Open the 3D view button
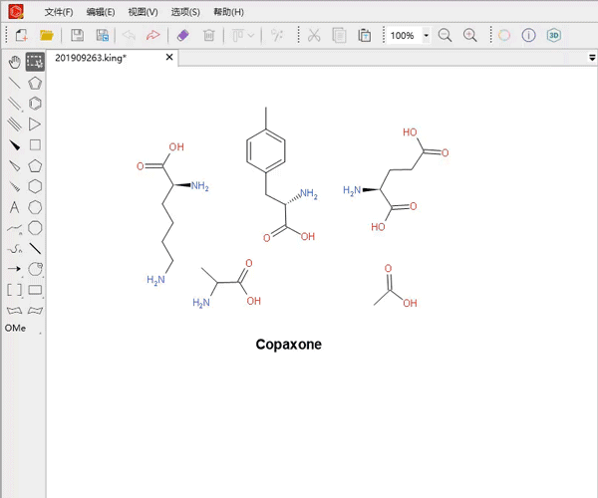 pos(554,36)
